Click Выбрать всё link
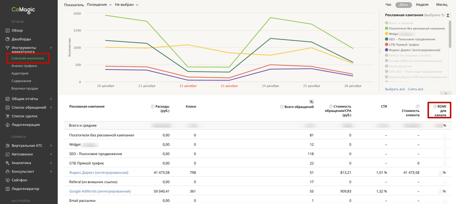Image resolution: width=456 pixels, height=204 pixels. (x=395, y=89)
